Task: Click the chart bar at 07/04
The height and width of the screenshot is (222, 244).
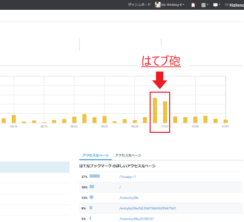Action: (x=195, y=120)
